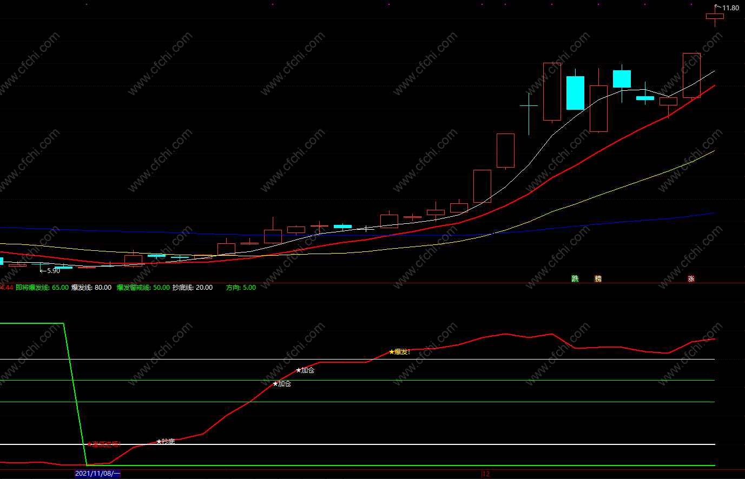Select the 2021/11/08 date label
The width and height of the screenshot is (745, 479).
pos(97,474)
